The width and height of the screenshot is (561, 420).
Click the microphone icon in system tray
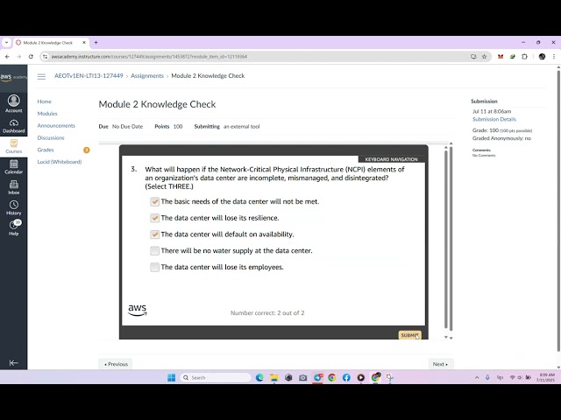[x=487, y=377]
